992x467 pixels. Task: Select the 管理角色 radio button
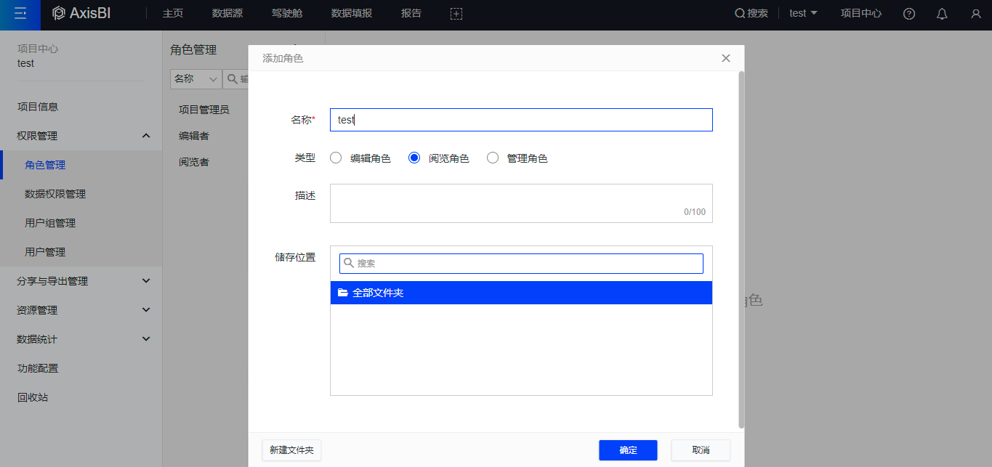point(493,158)
